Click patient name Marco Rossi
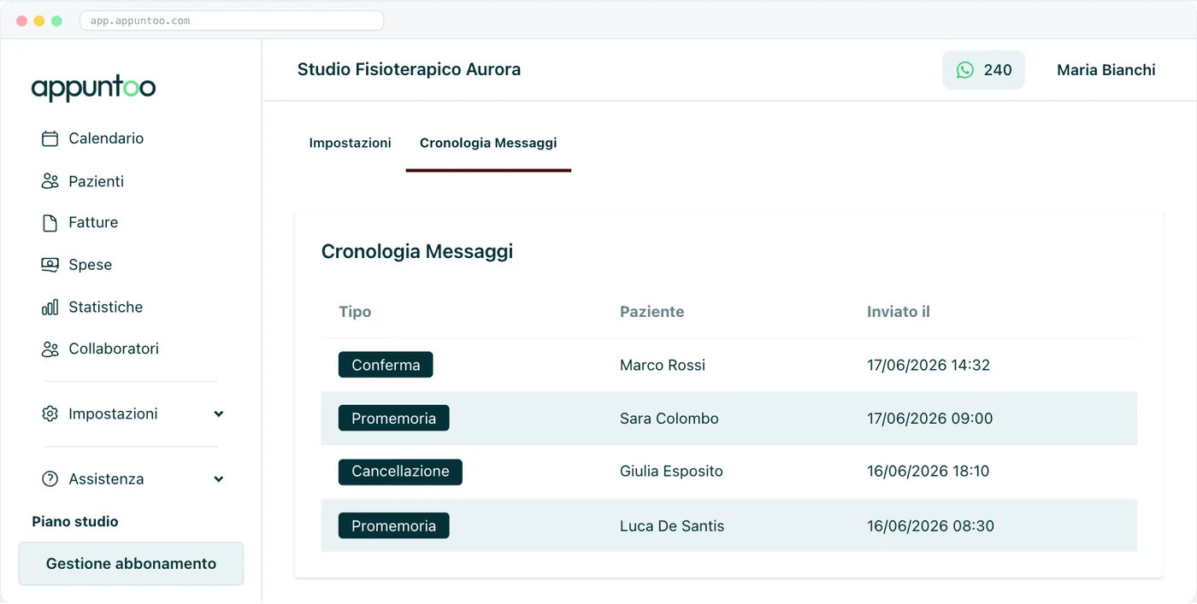1197x604 pixels. (x=663, y=365)
